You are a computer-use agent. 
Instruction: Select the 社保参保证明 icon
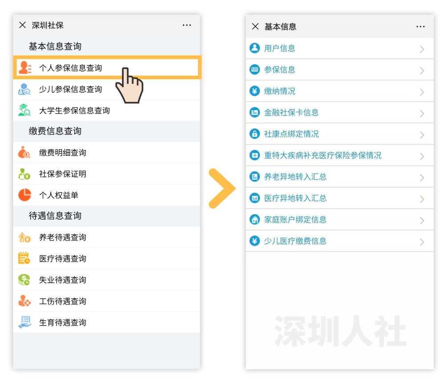point(24,174)
